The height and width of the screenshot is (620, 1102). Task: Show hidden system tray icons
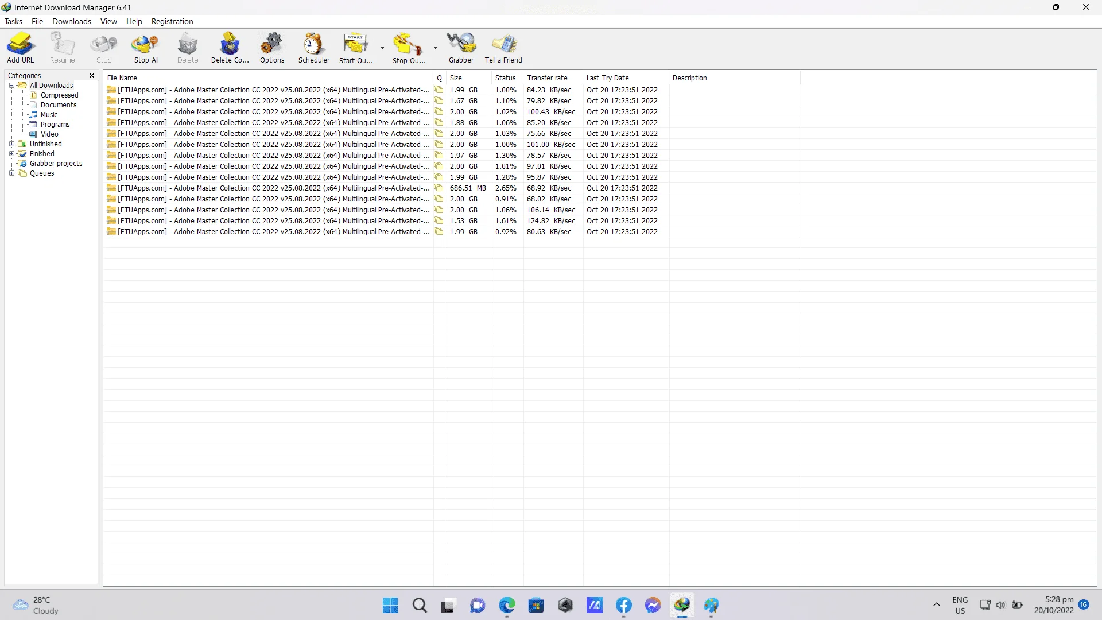[x=937, y=604]
